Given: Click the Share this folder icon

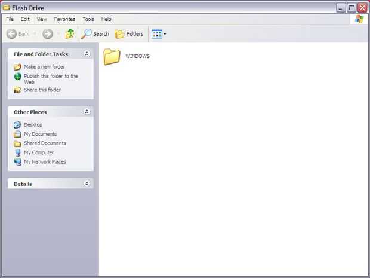Looking at the screenshot, I should (17, 90).
